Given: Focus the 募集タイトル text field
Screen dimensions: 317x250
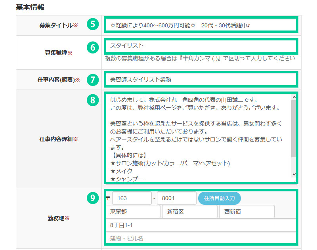Looking at the screenshot, I should 200,25.
